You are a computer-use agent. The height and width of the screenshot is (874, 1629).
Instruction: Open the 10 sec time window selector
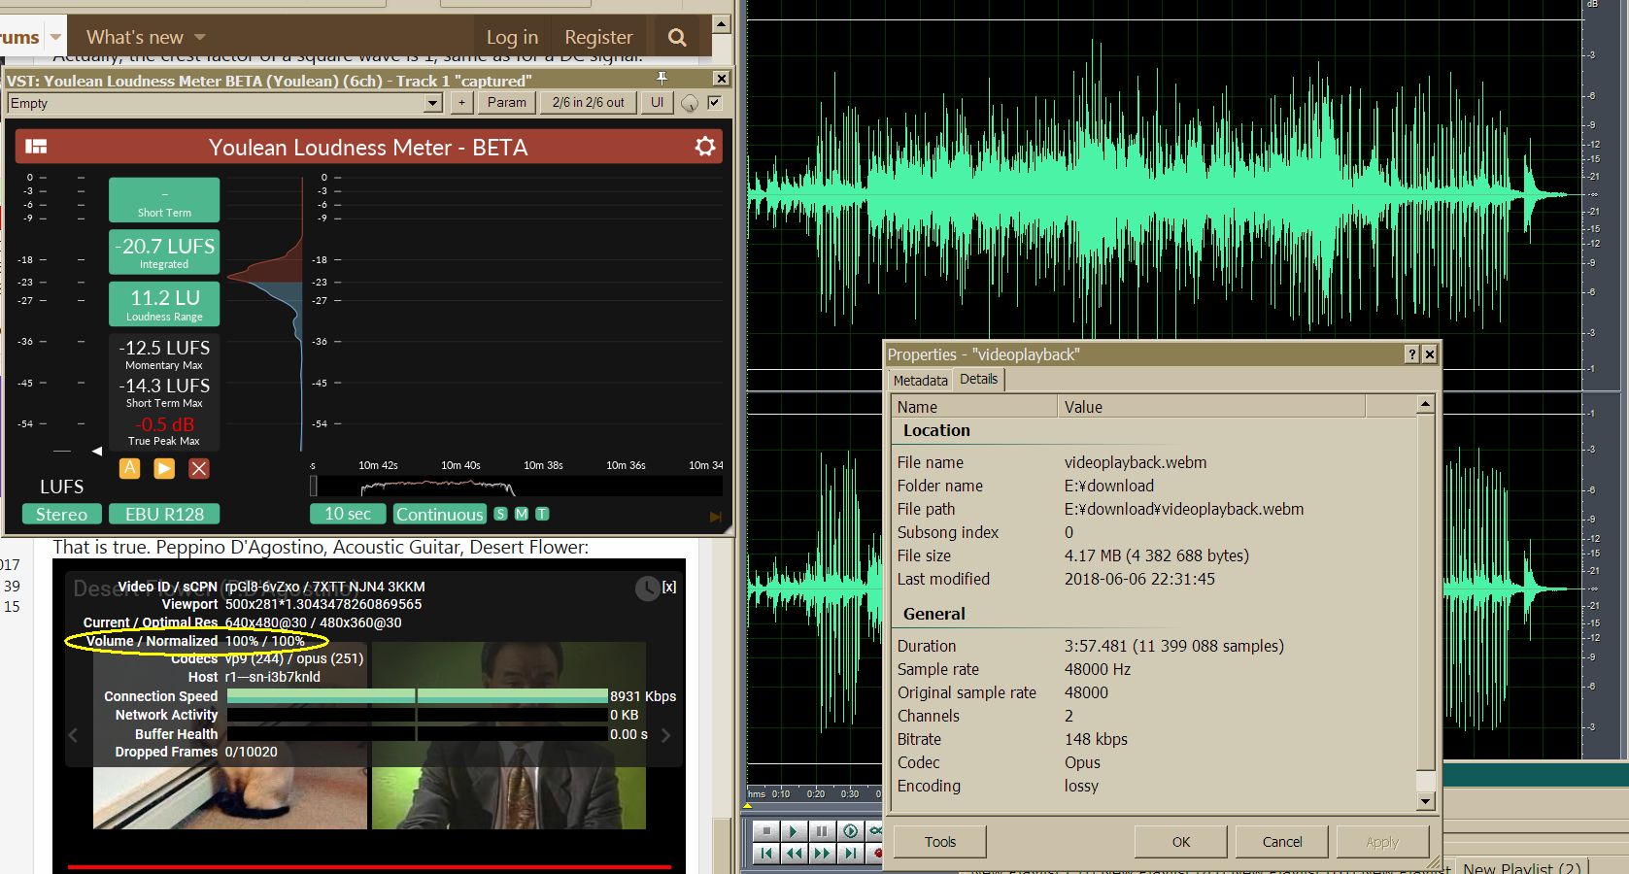tap(348, 514)
